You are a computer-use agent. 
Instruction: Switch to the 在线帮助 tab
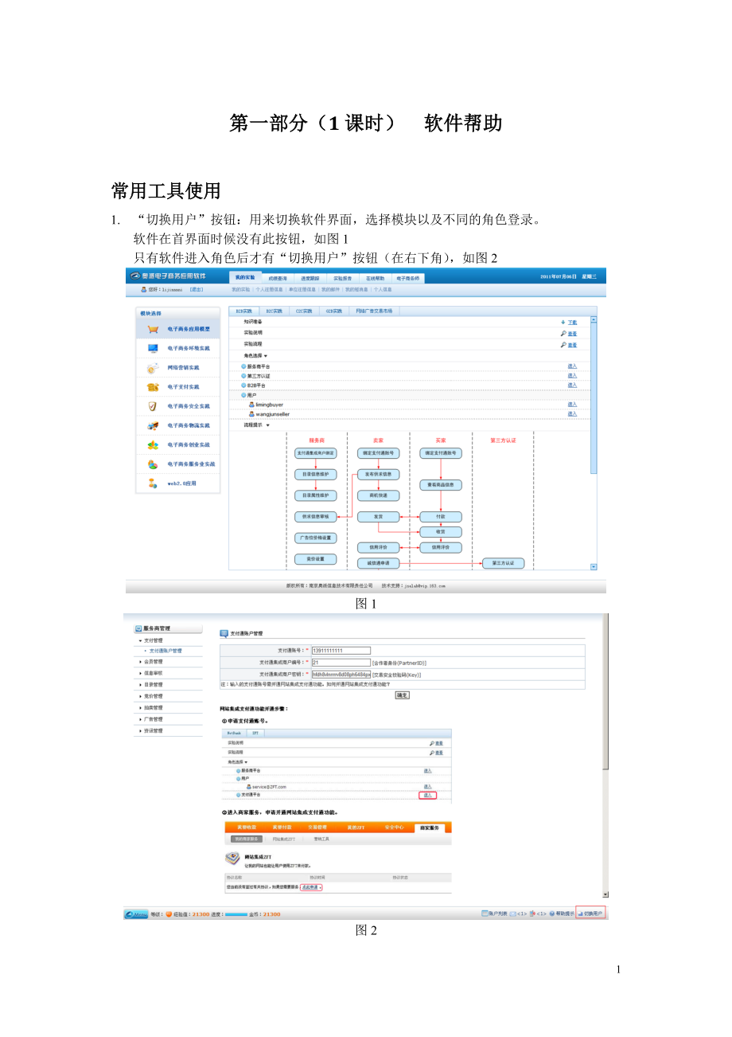pyautogui.click(x=376, y=278)
